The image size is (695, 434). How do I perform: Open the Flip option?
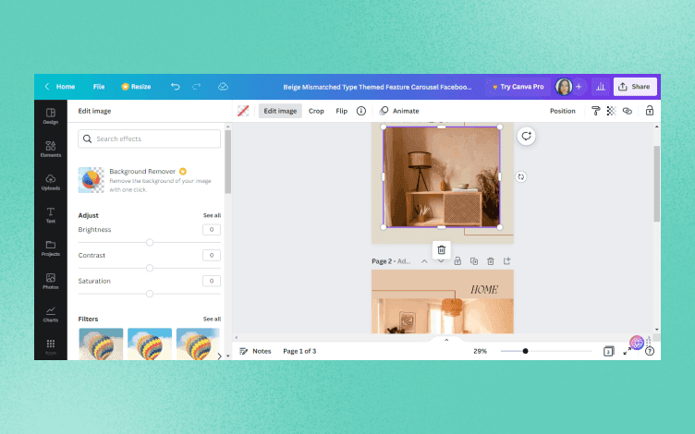tap(341, 111)
